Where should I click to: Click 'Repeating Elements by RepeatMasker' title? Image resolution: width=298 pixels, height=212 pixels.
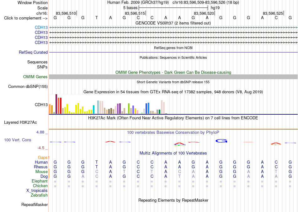(173, 200)
